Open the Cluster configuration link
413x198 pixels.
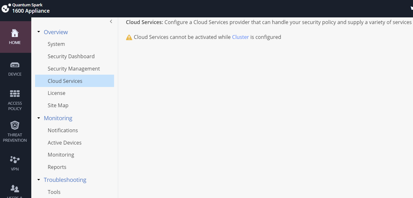pos(240,37)
